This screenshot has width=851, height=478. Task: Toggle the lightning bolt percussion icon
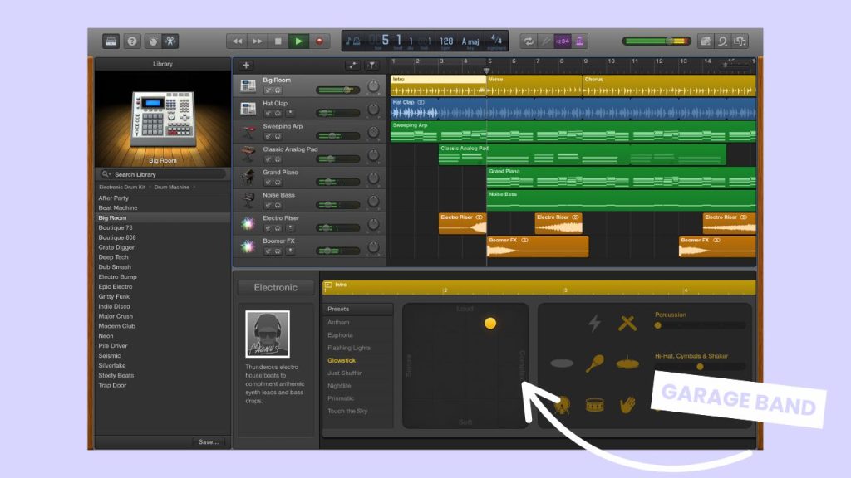pos(595,324)
